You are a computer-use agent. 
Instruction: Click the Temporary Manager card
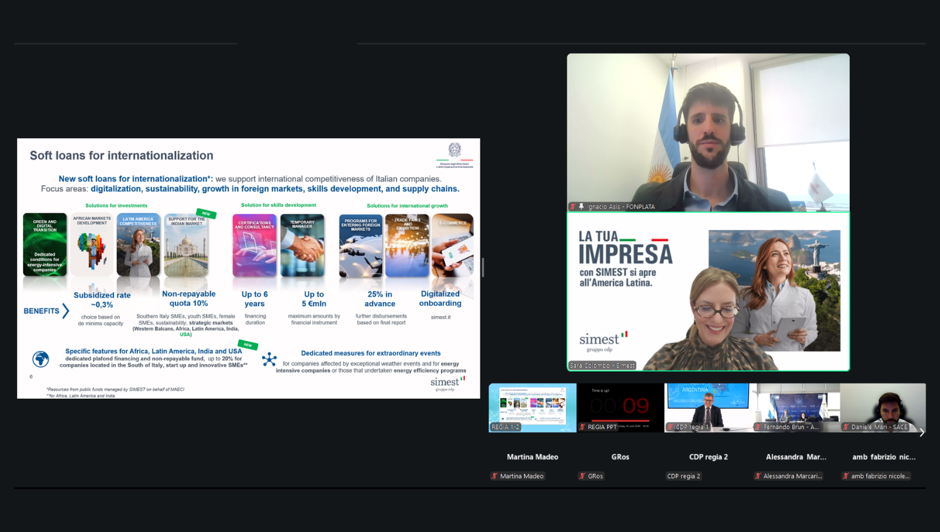302,245
